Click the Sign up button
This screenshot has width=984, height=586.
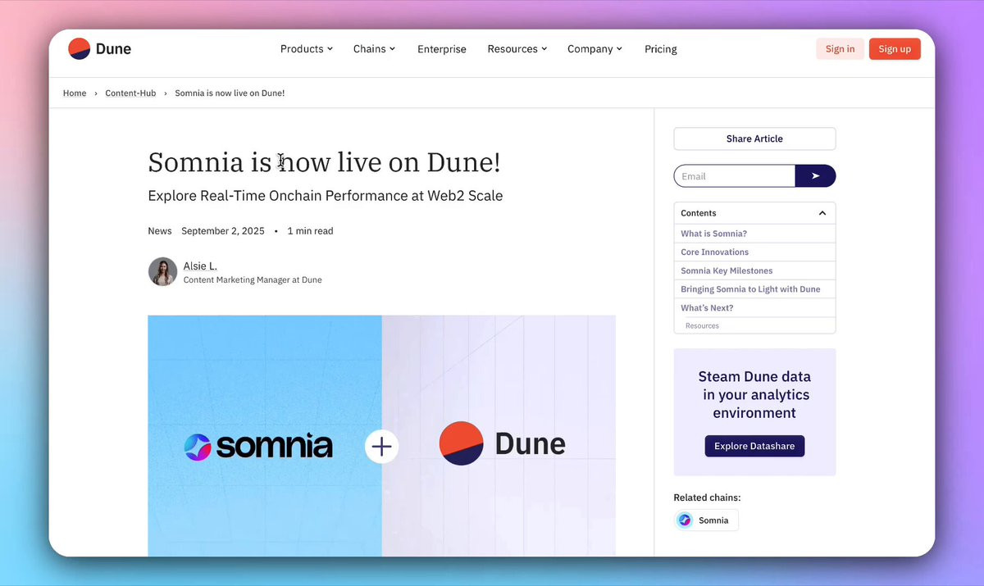pyautogui.click(x=895, y=49)
